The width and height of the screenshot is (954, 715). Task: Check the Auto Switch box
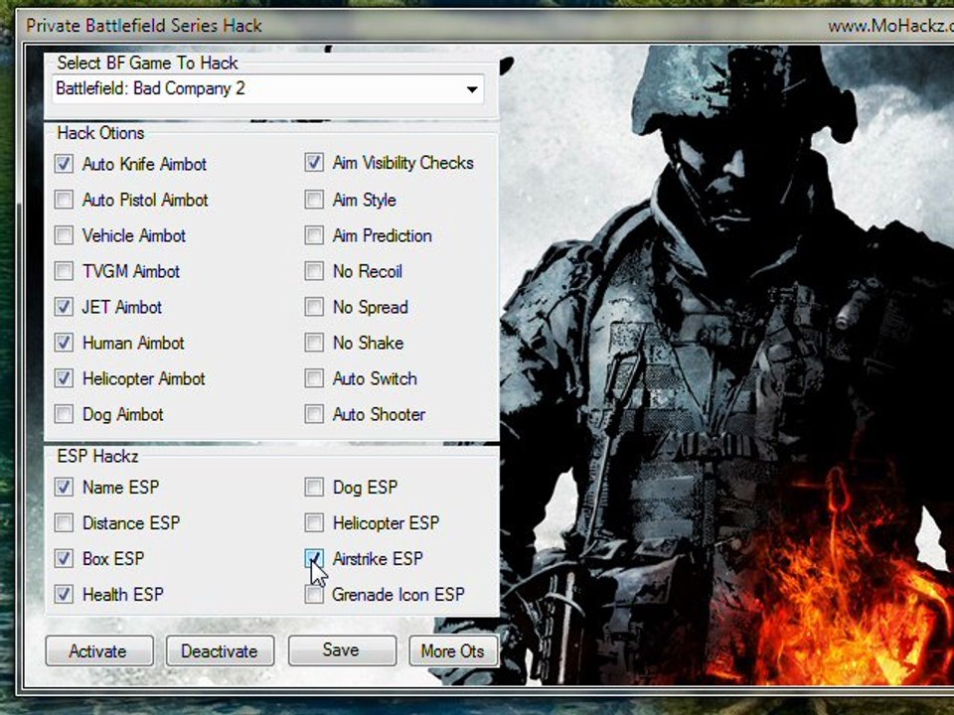pyautogui.click(x=314, y=378)
